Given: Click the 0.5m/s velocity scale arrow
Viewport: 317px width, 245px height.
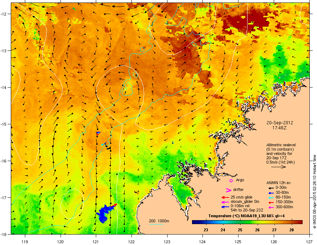Looking at the screenshot, I should pyautogui.click(x=278, y=167).
